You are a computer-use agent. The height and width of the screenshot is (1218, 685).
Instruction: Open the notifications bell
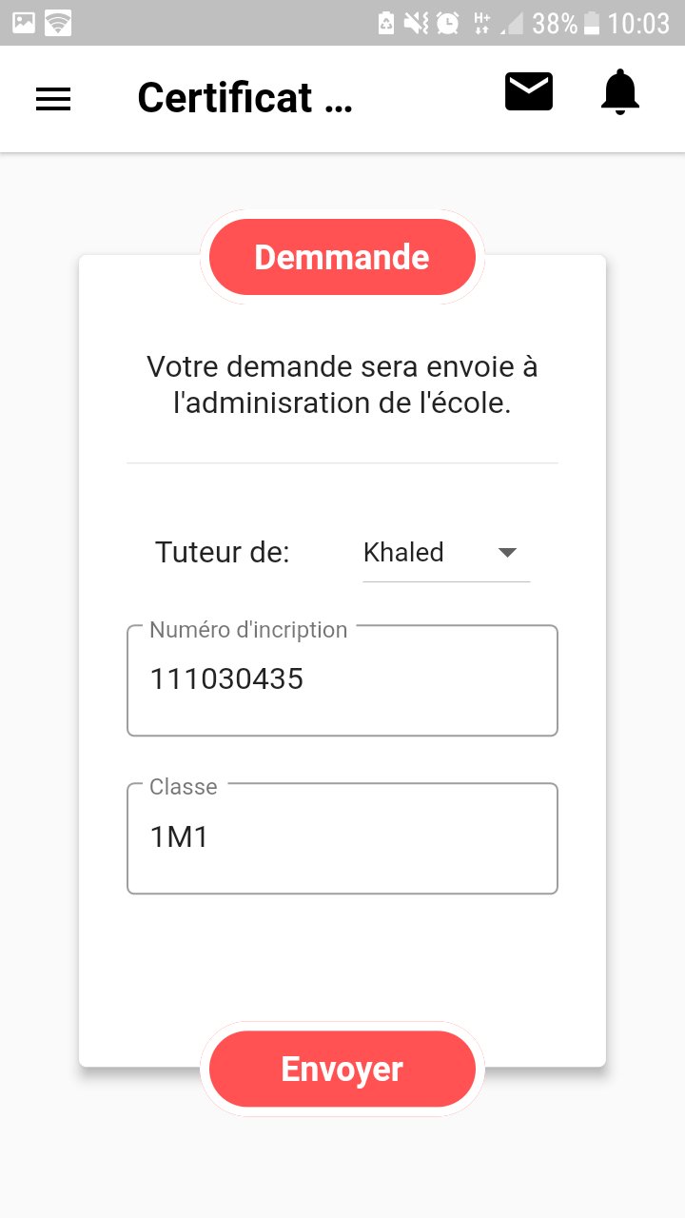coord(620,92)
